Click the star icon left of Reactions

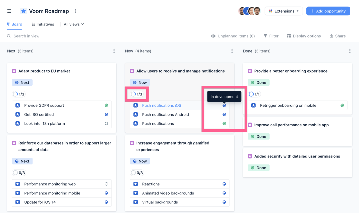click(136, 184)
